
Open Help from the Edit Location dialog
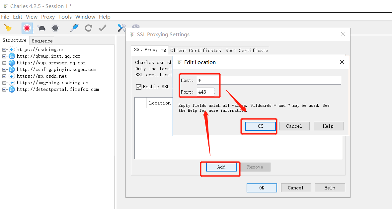coord(328,126)
